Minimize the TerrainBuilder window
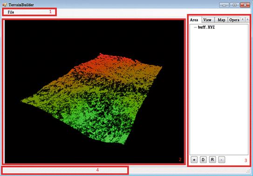Screen dimensions: 253x176 (x=224, y=5)
